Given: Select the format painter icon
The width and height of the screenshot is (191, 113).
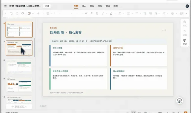Looking at the screenshot, I should tap(23, 13).
